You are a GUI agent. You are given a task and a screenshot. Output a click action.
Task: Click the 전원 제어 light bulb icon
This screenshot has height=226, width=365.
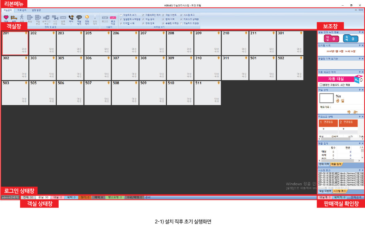pos(87,17)
